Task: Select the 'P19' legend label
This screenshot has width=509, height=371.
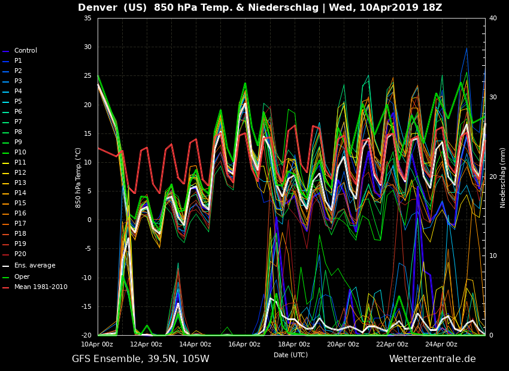Action: [x=20, y=244]
